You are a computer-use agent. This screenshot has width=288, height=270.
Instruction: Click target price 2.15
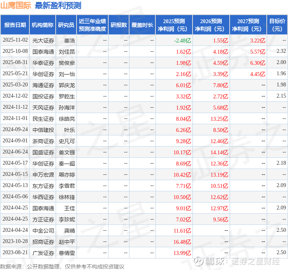(x=281, y=96)
